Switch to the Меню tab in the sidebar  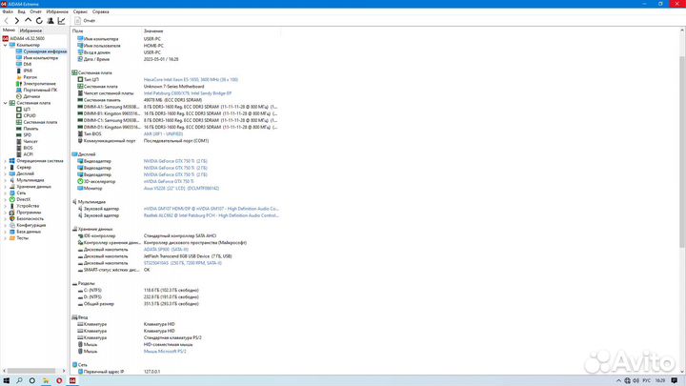[9, 30]
